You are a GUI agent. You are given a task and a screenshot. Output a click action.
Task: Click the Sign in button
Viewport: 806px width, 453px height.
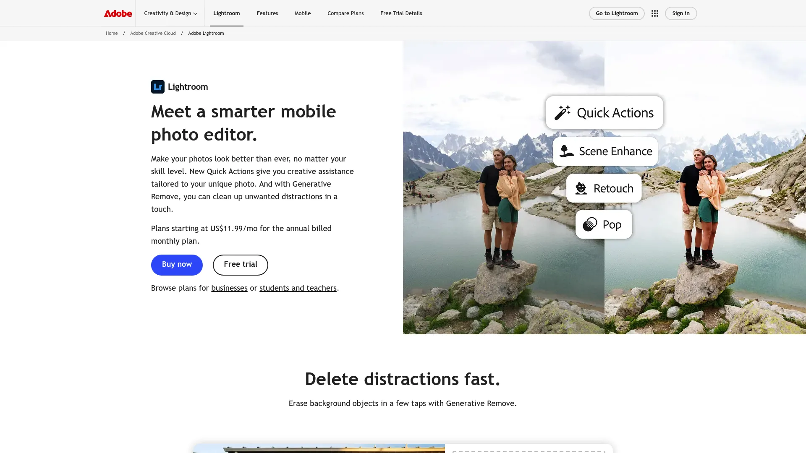coord(681,13)
